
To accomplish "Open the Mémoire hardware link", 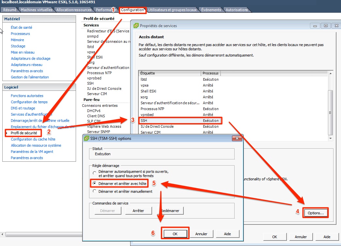I will [x=17, y=40].
